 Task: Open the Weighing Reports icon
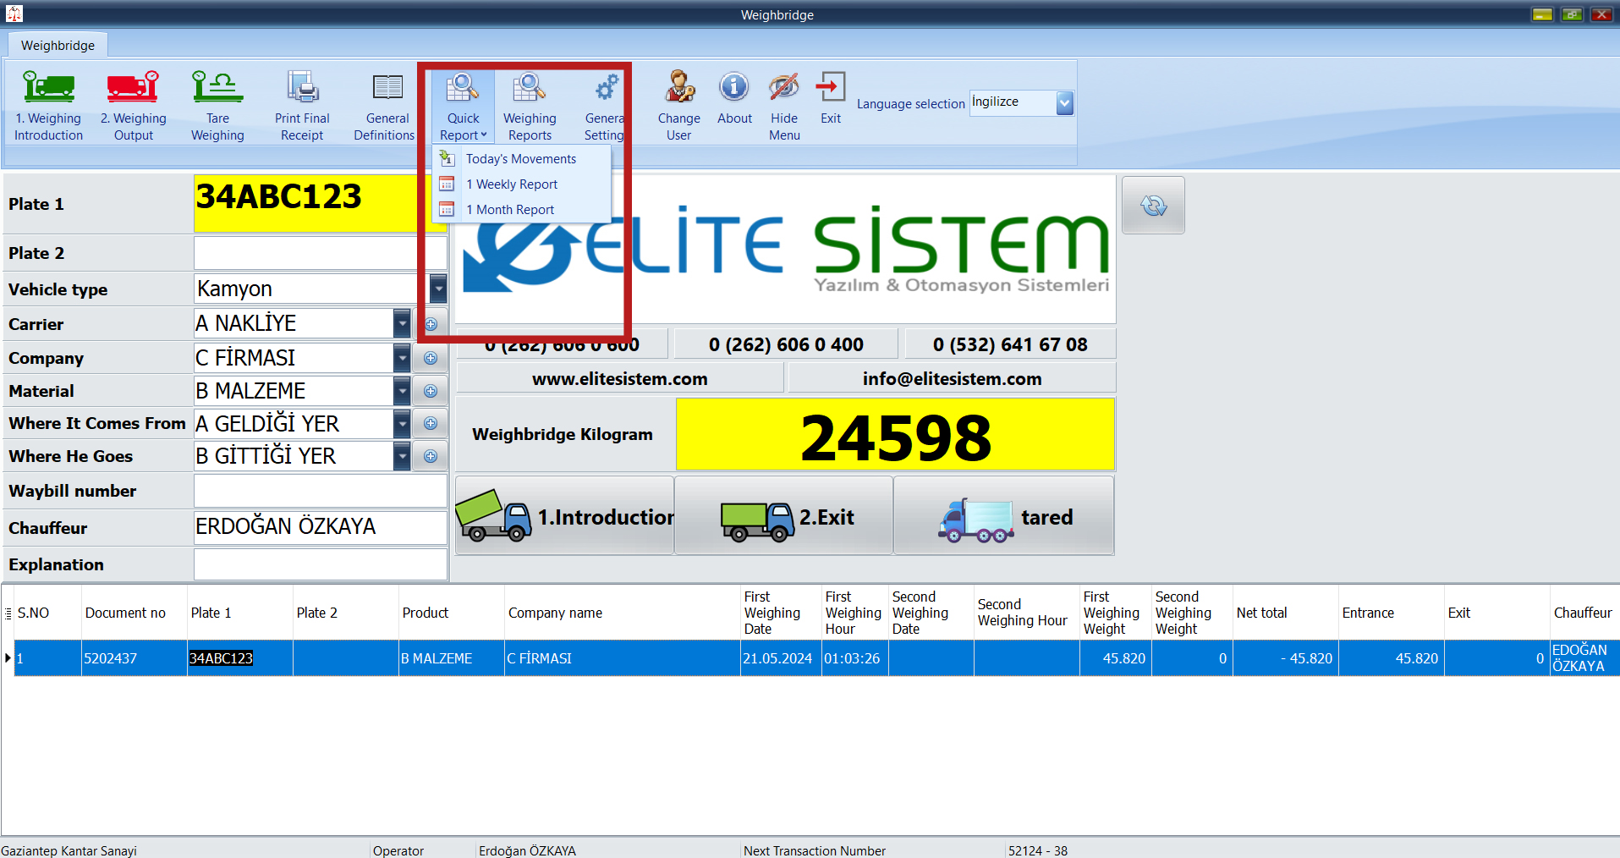point(530,88)
